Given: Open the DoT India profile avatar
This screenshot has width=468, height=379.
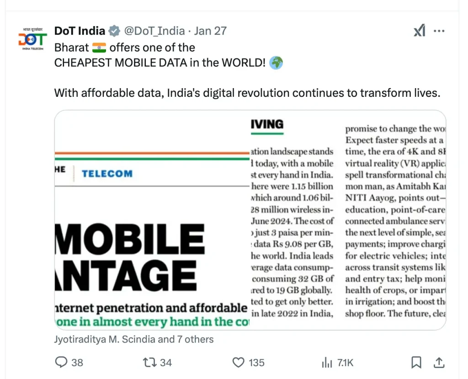Looking at the screenshot, I should (x=32, y=39).
